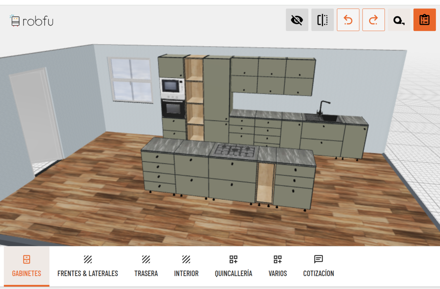Select the measuring tape tool

(x=399, y=20)
